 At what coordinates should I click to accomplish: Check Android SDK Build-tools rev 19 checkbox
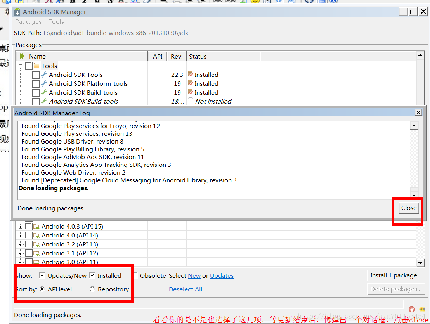pos(36,93)
